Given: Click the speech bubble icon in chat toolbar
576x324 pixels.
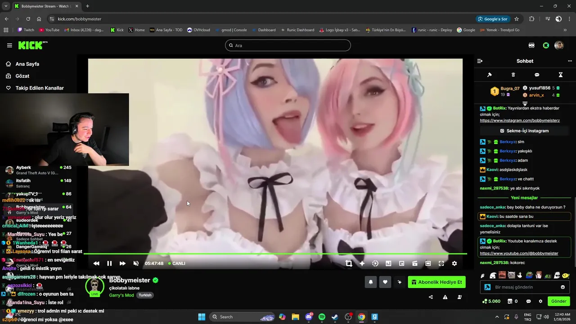Looking at the screenshot, I should click(x=537, y=75).
